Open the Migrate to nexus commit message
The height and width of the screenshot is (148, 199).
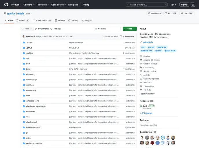(x=76, y=42)
